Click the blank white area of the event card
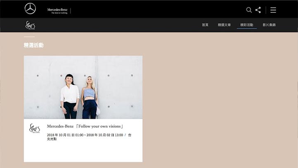Screen dimensions: 298x168 pyautogui.click(x=83, y=152)
